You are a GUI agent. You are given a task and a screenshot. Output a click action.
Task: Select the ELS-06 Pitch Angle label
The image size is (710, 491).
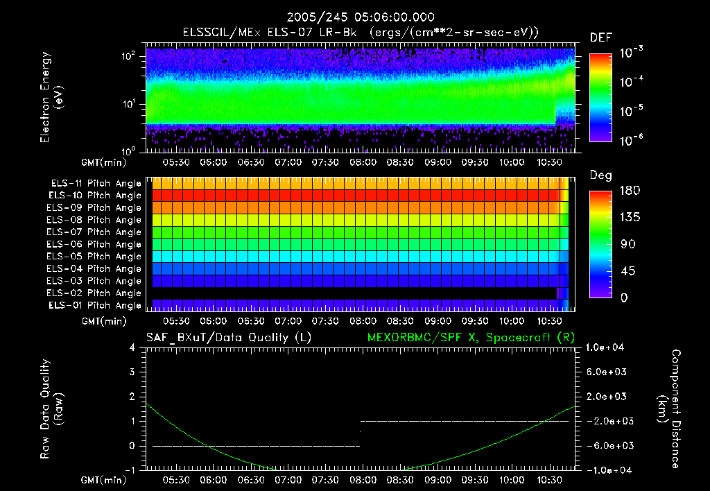click(x=94, y=245)
